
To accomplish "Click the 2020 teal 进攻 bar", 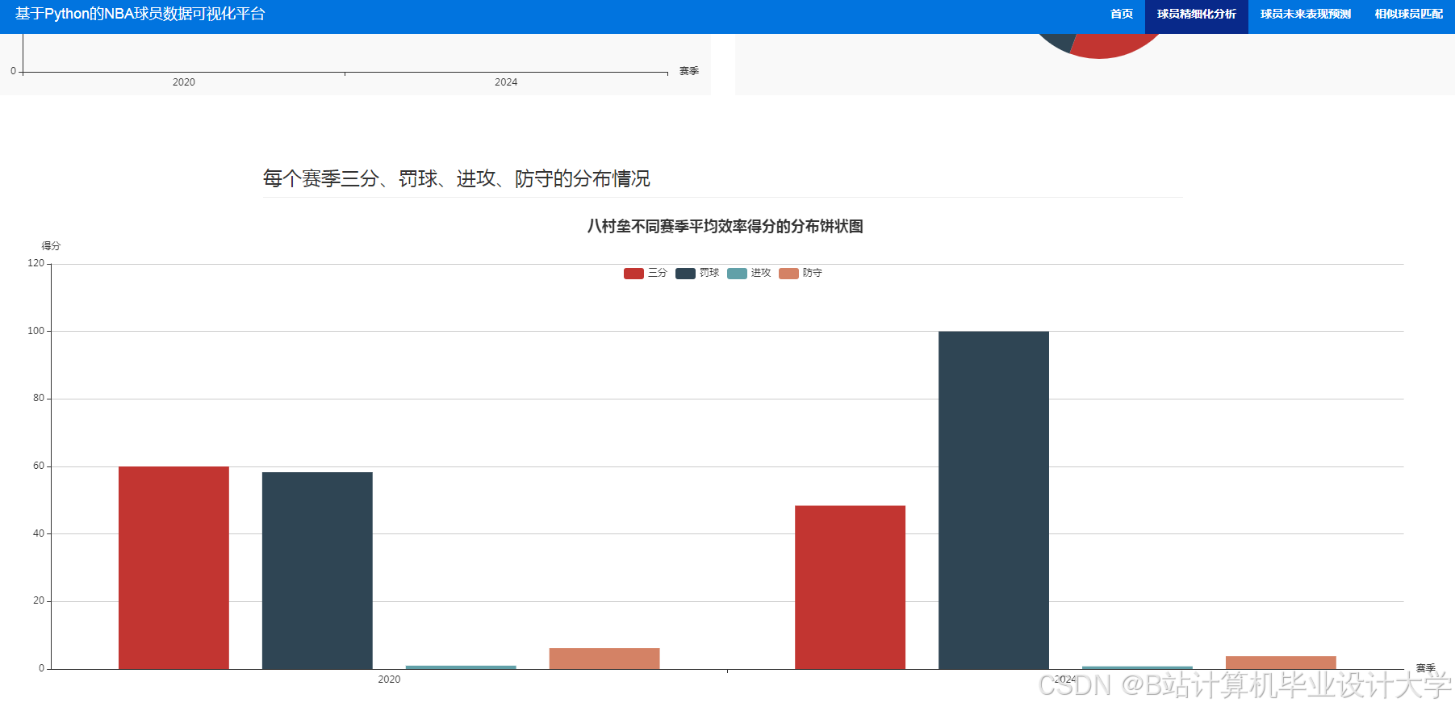I will (461, 667).
